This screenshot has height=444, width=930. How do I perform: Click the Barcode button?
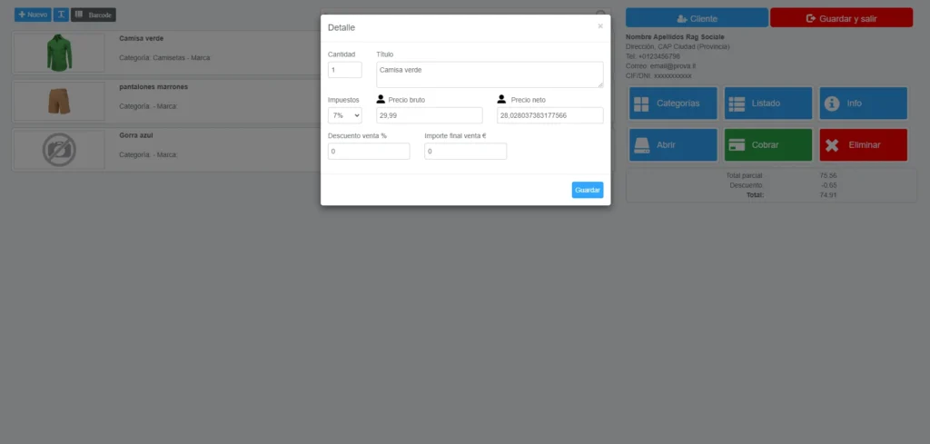click(94, 15)
